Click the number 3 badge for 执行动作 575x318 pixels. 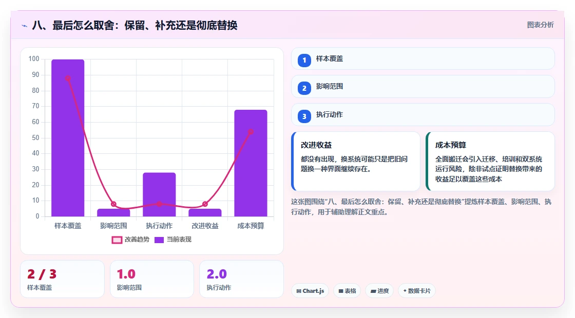[304, 116]
